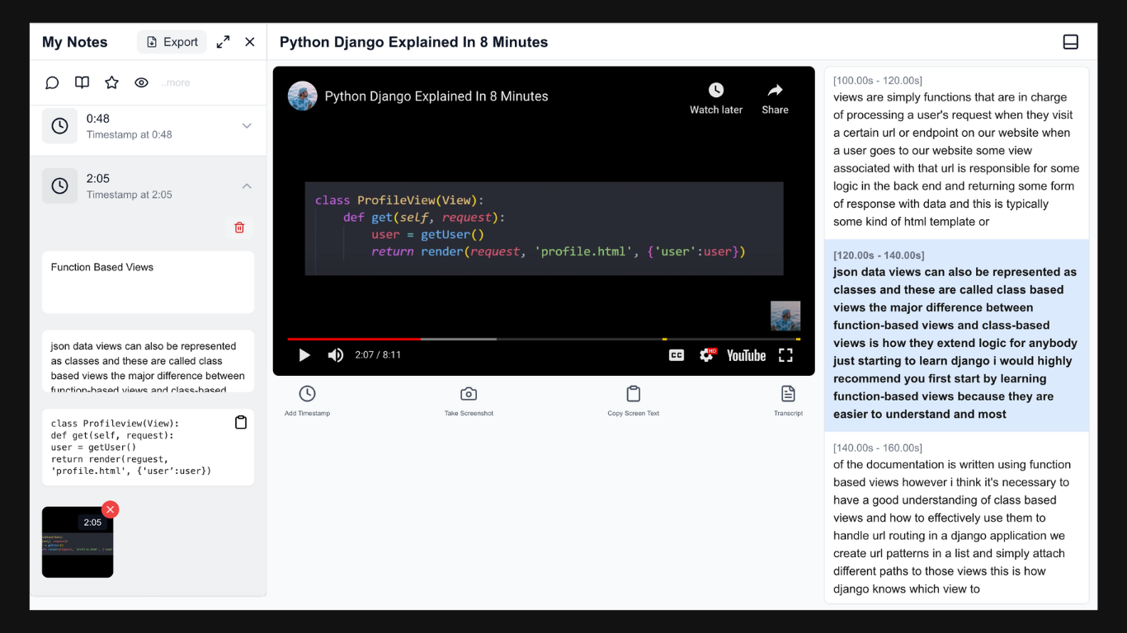Toggle the panel layout icon at top right
Screen dimensions: 1127x633
[1070, 42]
